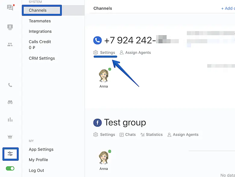Open the chat messages icon in sidebar
This screenshot has height=177, width=235.
(x=10, y=8)
